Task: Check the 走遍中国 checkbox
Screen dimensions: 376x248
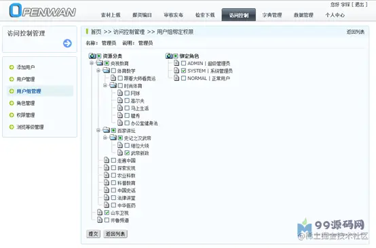Action: [113, 161]
